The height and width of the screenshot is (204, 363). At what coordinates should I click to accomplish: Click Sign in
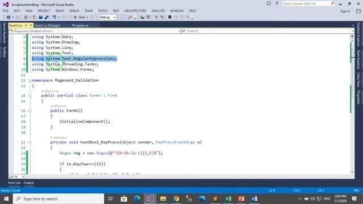pos(345,11)
